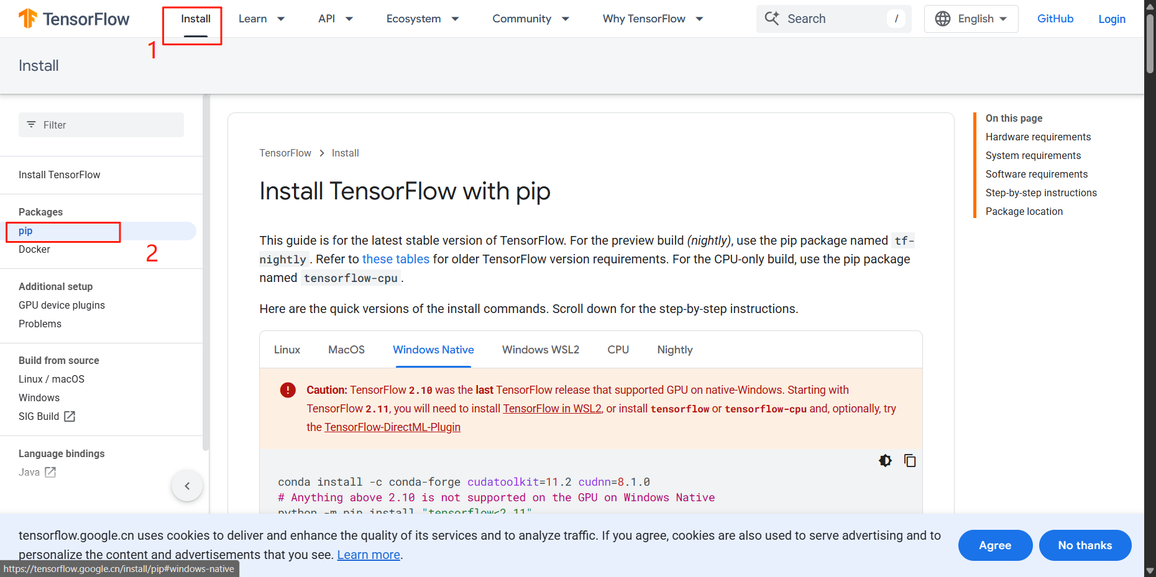Open the Community menu item
Viewport: 1156px width, 577px height.
(522, 19)
